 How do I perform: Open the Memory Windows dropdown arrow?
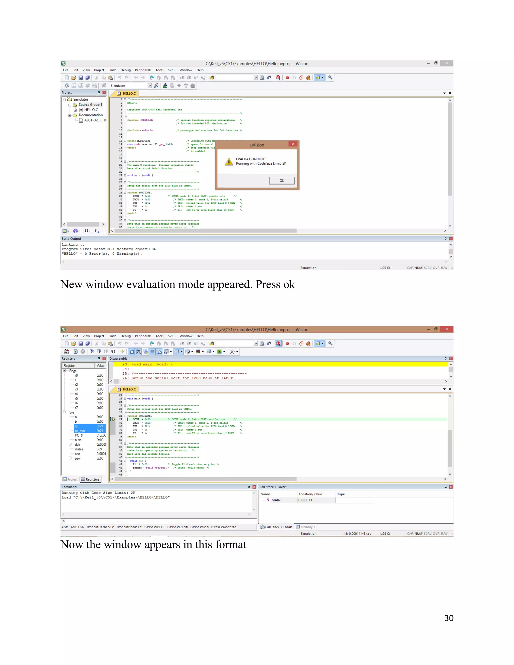181,352
